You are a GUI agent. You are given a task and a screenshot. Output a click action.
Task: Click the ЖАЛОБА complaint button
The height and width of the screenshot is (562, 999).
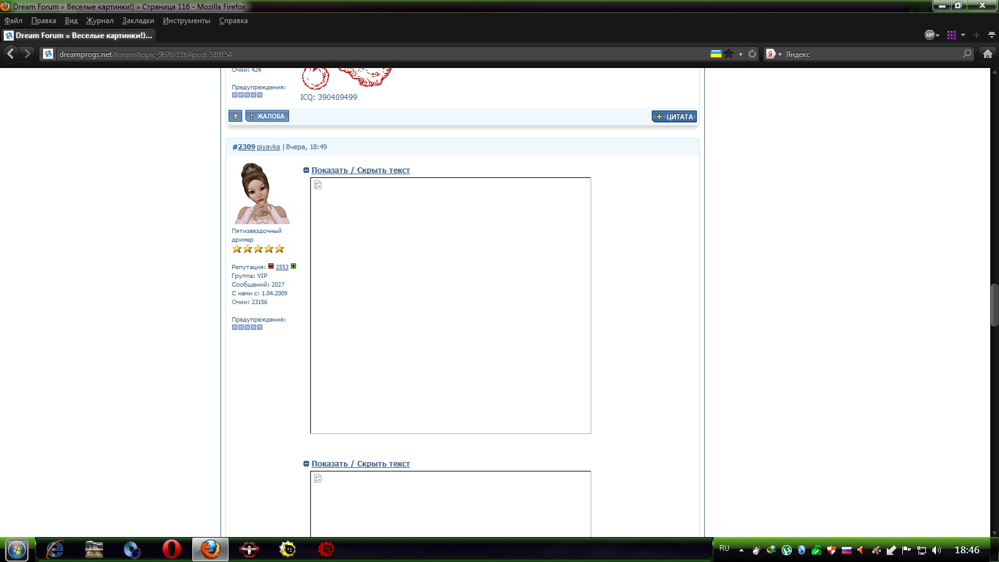(x=267, y=116)
